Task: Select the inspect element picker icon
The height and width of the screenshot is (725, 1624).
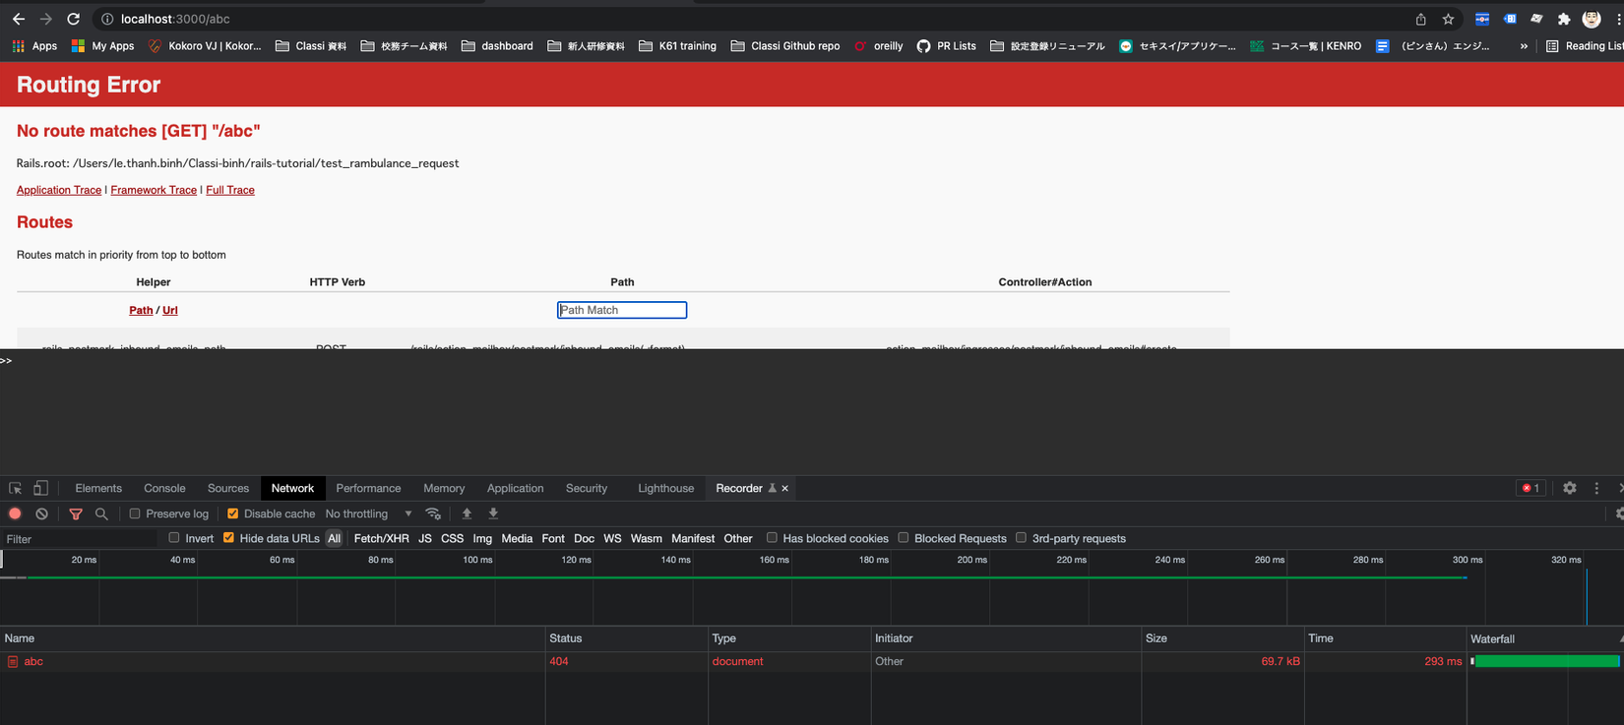Action: 15,488
